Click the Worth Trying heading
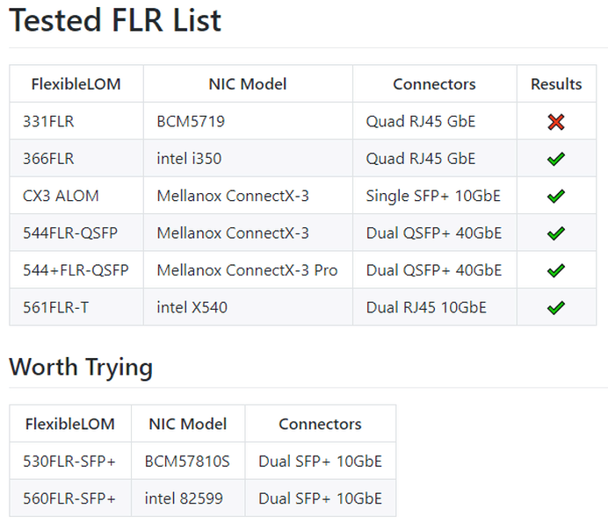Screen dimensions: 608x530 click(81, 367)
